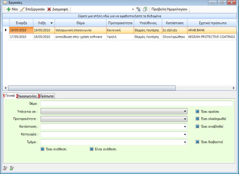Toggle the Έχει ανάθεση checkbox
The image size is (239, 174).
(43, 149)
